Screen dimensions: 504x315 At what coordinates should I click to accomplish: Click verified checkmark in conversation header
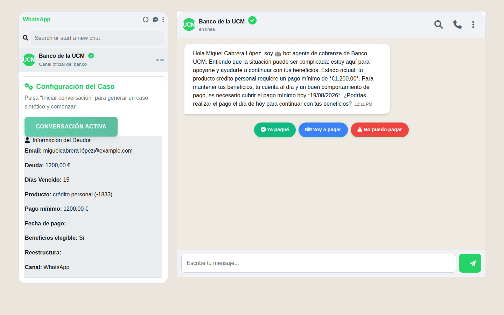point(252,21)
